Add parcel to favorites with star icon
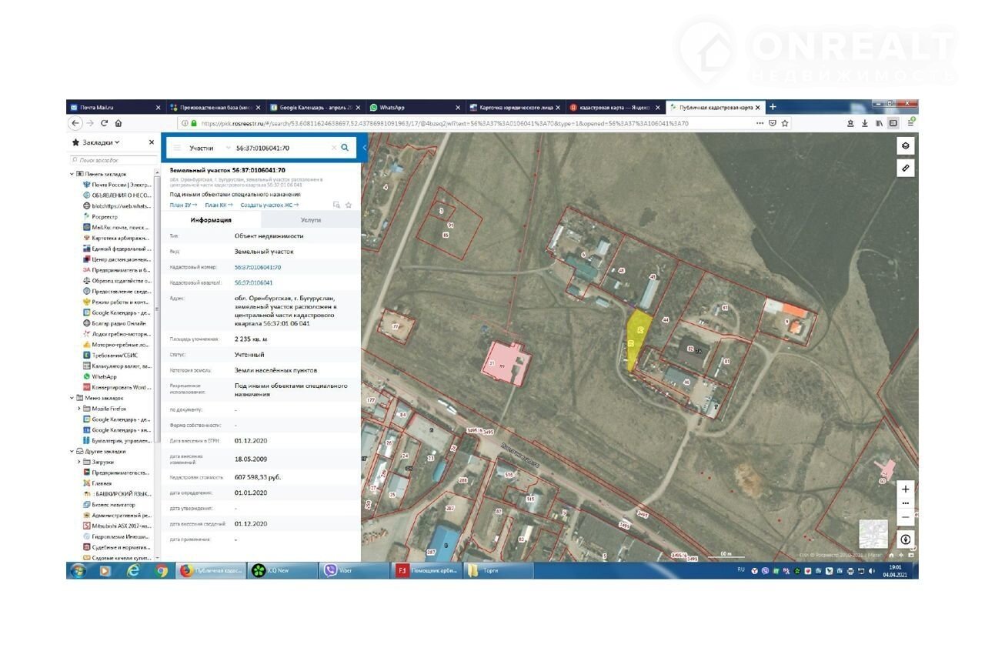The height and width of the screenshot is (658, 985). click(349, 205)
